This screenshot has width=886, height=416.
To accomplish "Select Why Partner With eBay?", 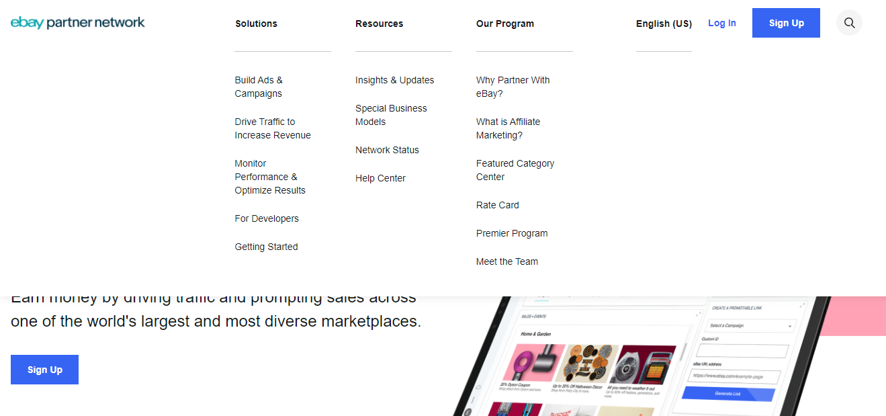I will [513, 87].
